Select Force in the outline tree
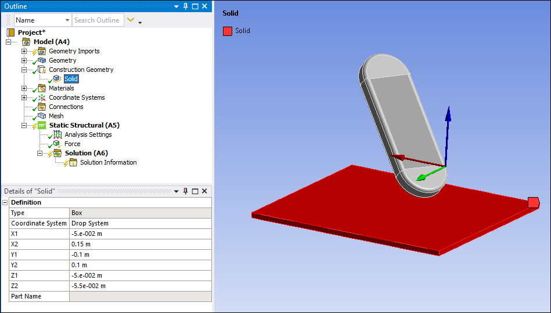 click(73, 144)
